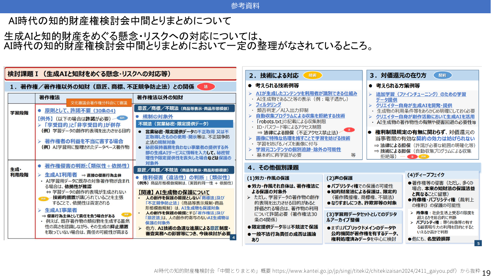
Task: Click the yellow 技術 badge beside 技術による対応
Action: click(312, 75)
